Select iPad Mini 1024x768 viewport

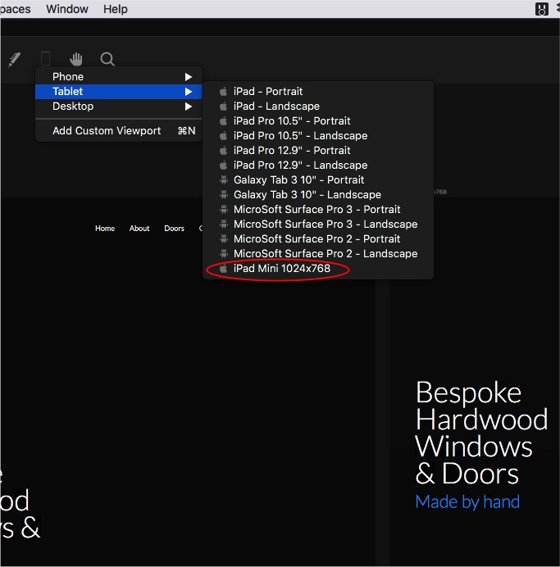click(281, 269)
